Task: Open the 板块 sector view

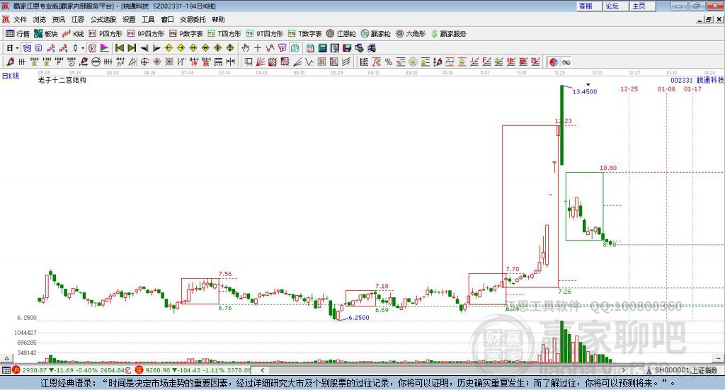Action: 45,34
